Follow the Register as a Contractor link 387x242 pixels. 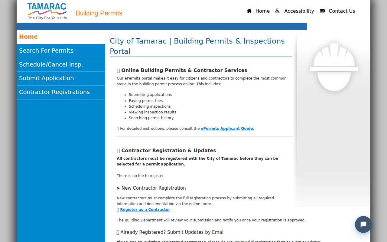click(145, 210)
